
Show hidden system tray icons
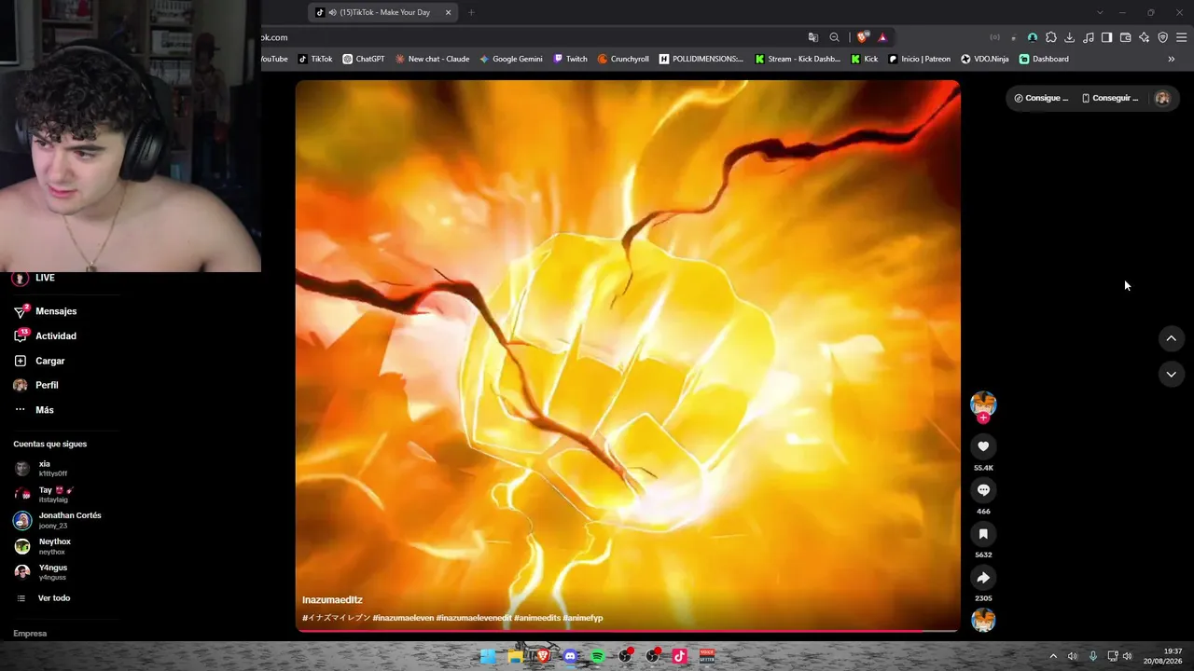[x=1053, y=656]
